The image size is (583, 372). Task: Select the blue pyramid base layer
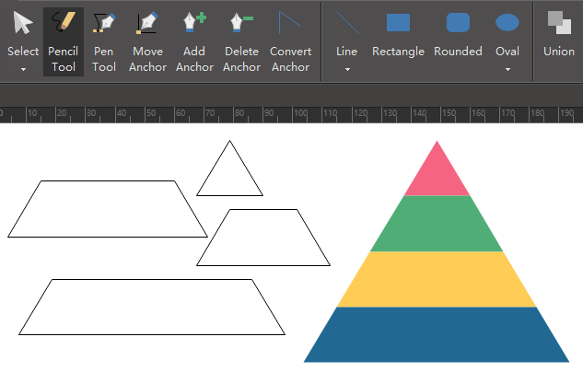pyautogui.click(x=437, y=334)
